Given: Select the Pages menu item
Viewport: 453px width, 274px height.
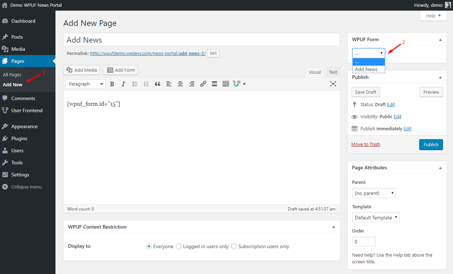Looking at the screenshot, I should click(x=28, y=61).
